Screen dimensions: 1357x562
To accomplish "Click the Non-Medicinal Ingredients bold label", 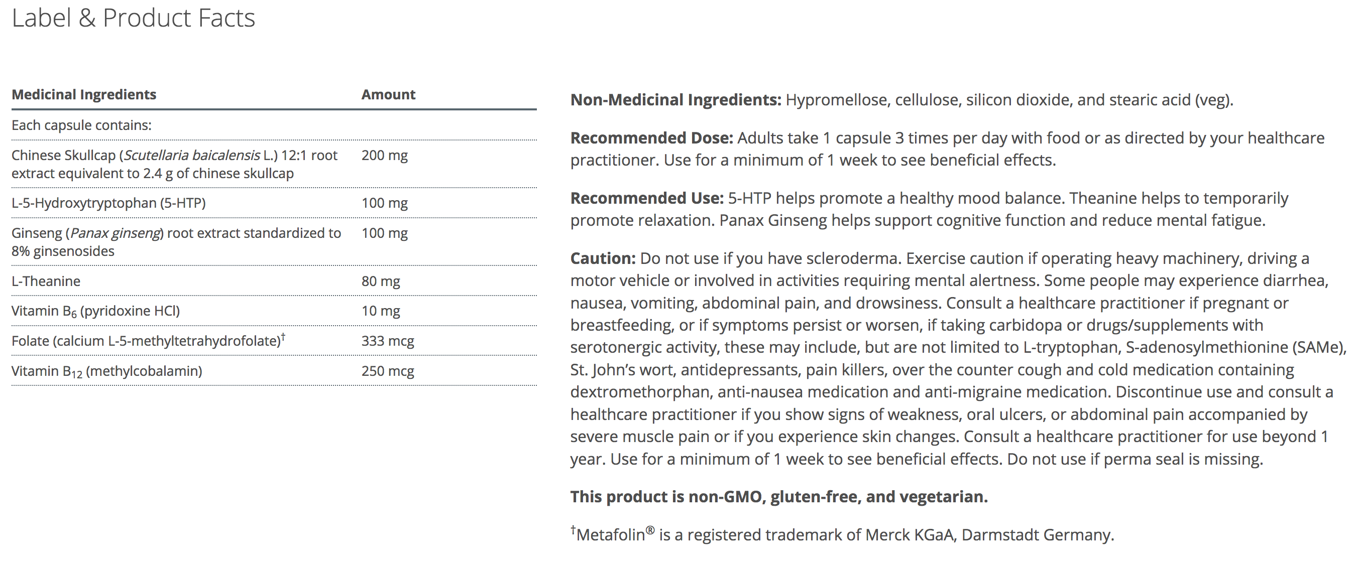I will coord(676,100).
